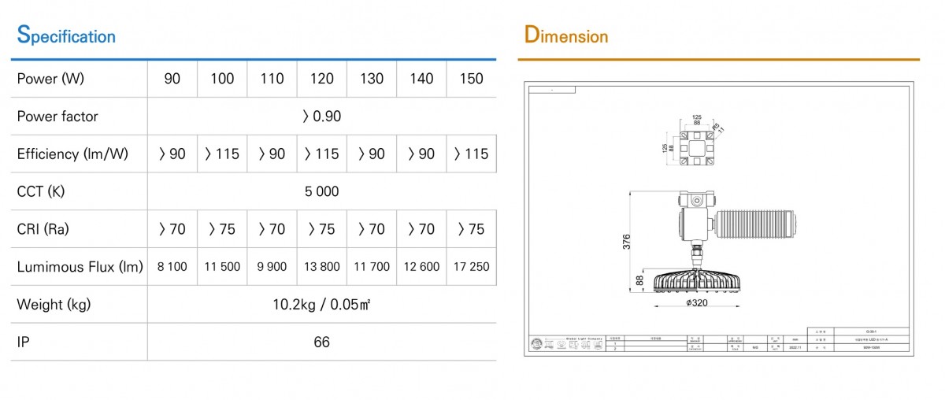Click the round finned lamp head drawing
This screenshot has height=400, width=945.
(x=696, y=280)
